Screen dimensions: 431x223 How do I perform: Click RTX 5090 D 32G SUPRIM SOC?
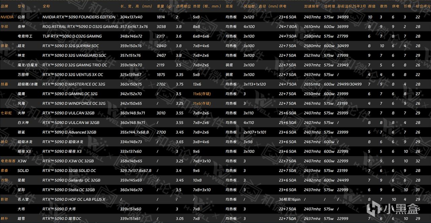click(71, 46)
